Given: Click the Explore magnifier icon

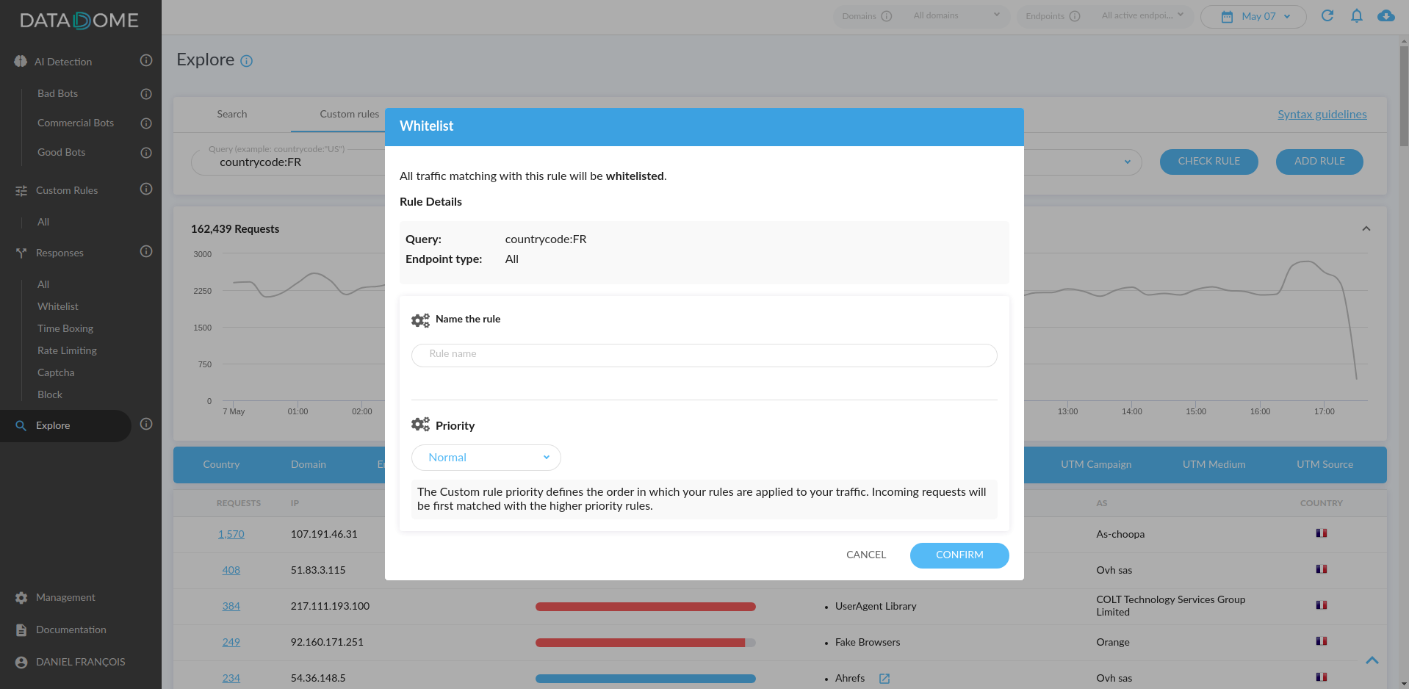Looking at the screenshot, I should click(x=21, y=426).
